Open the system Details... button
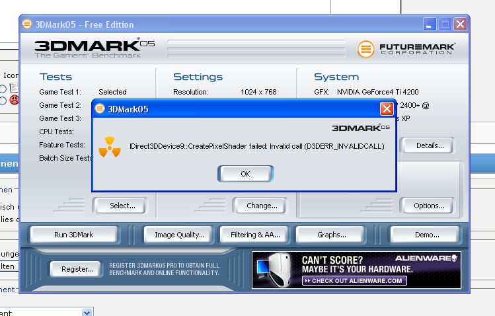Viewport: 495px width, 316px height. tap(428, 145)
